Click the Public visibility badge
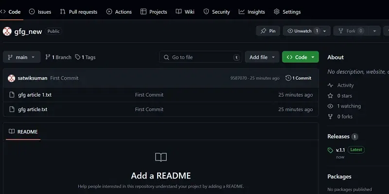Image resolution: width=389 pixels, height=194 pixels. (53, 31)
